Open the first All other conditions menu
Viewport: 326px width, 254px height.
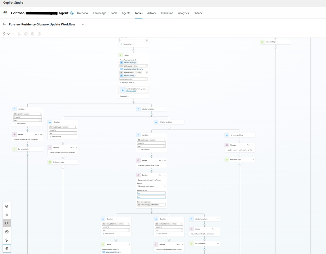pos(165,109)
